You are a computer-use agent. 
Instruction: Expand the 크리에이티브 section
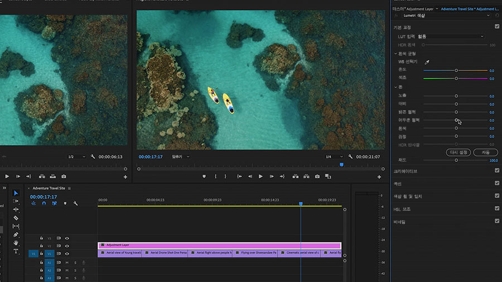[406, 171]
